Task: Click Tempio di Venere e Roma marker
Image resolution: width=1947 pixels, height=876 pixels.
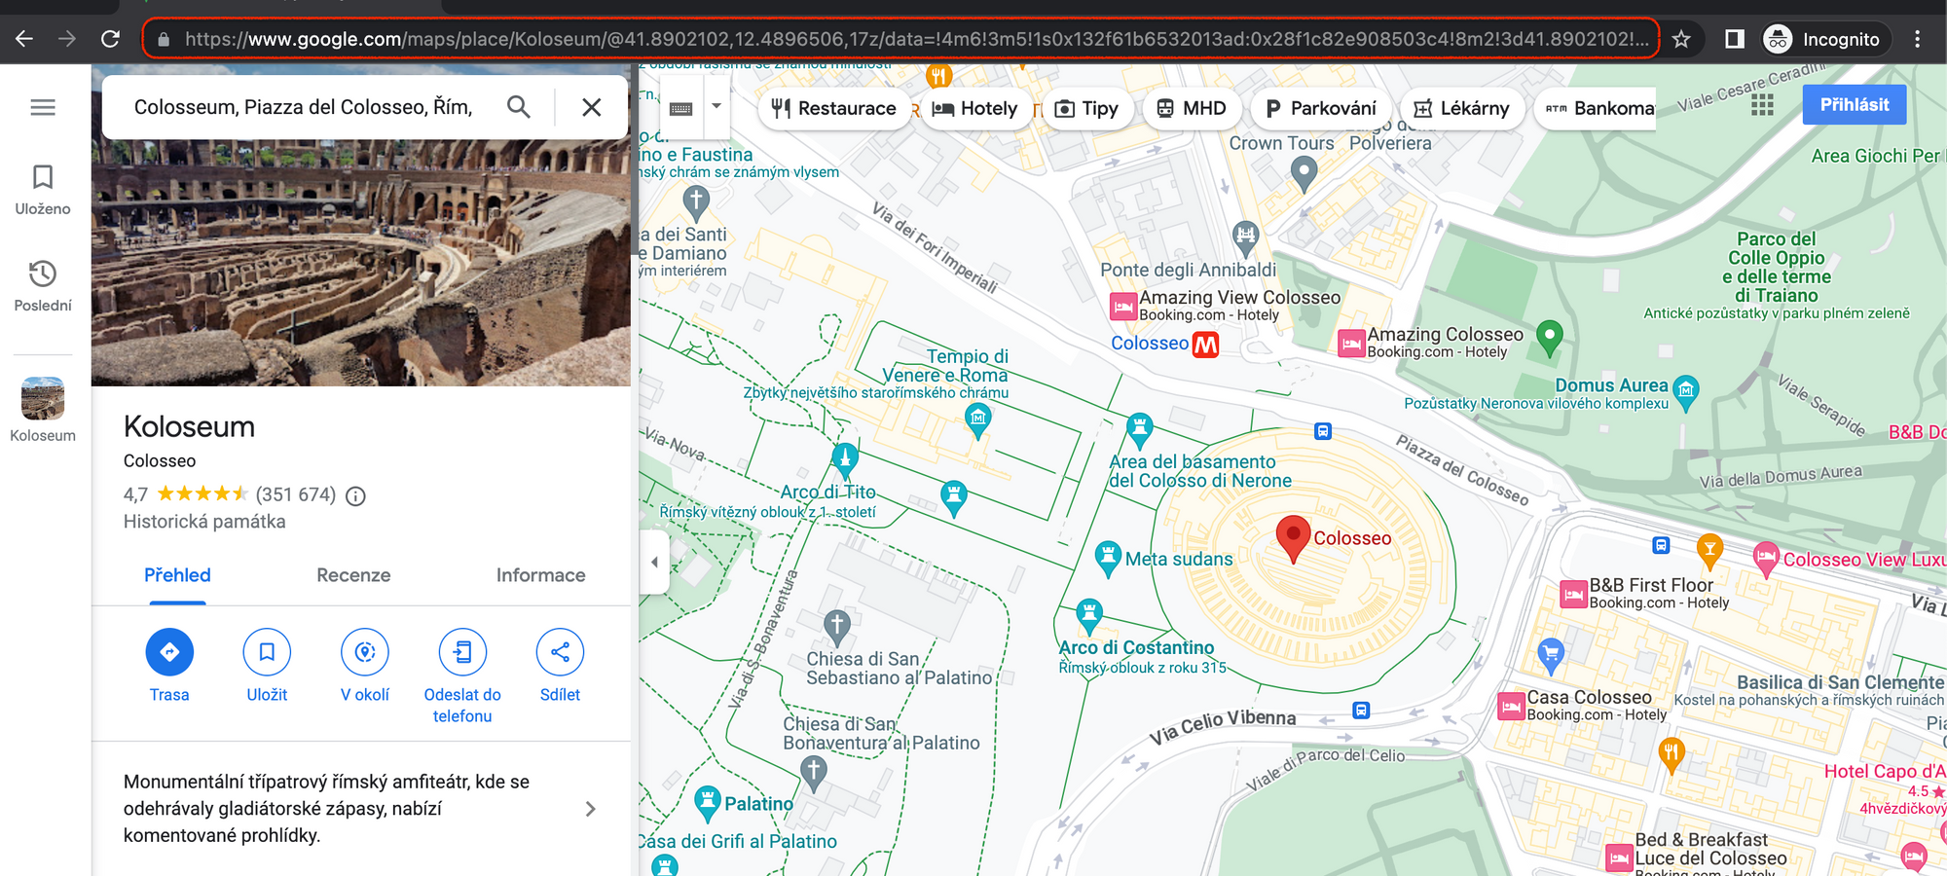Action: [977, 420]
